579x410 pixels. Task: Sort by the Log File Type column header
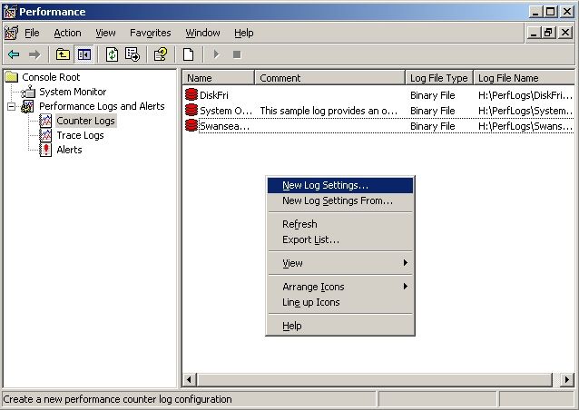point(439,78)
